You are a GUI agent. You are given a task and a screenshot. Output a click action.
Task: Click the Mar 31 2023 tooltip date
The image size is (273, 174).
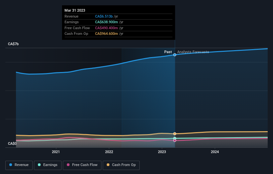(x=75, y=10)
